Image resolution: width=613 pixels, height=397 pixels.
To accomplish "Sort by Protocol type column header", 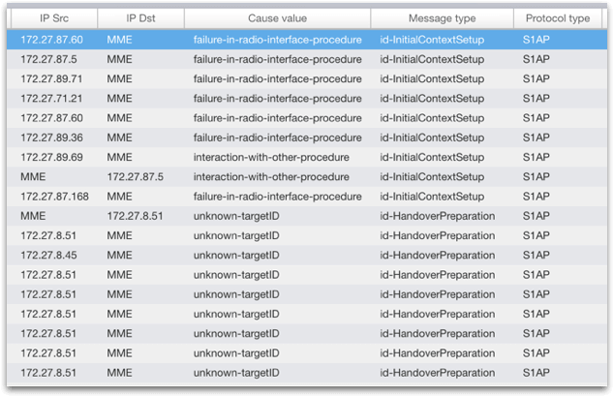I will 558,18.
